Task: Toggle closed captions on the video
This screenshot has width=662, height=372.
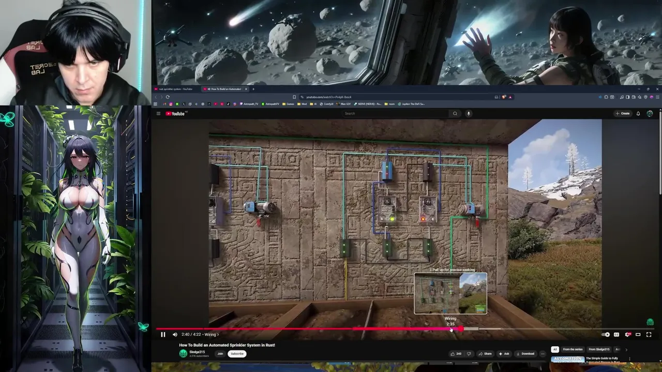Action: coord(616,334)
